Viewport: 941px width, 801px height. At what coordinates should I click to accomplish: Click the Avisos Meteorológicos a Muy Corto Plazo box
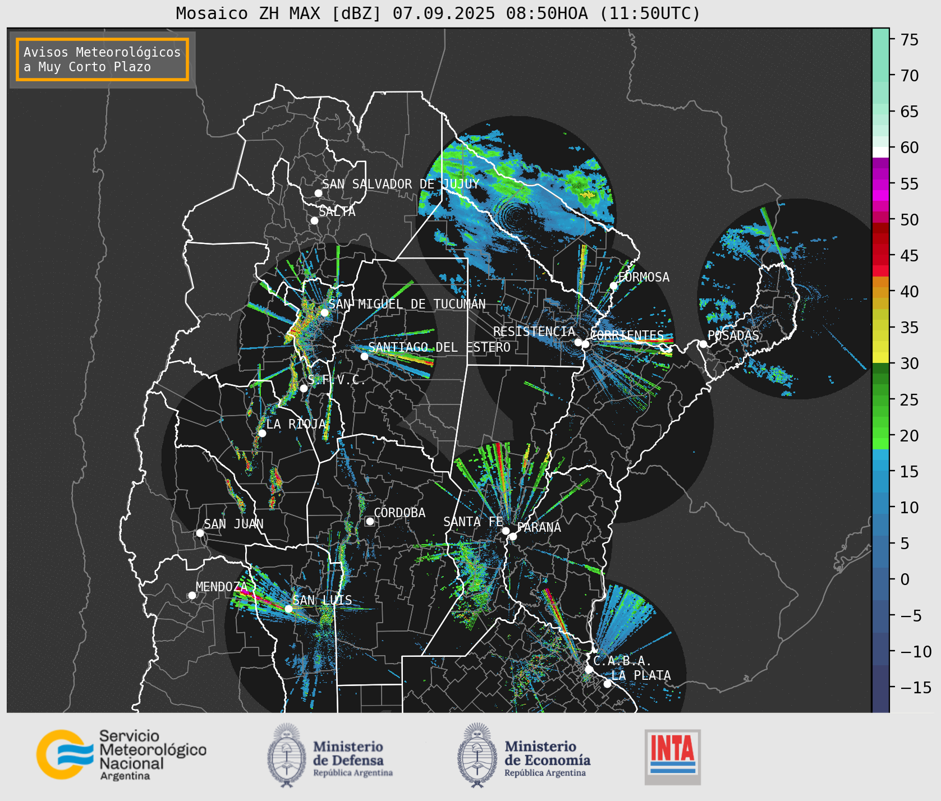[x=102, y=59]
